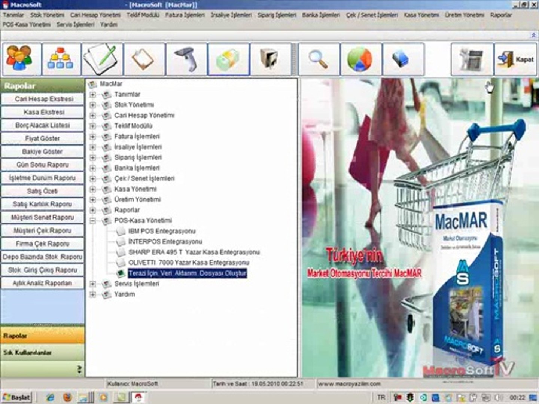Expand the Servis İşlemleri tree node
539x404 pixels.
92,284
